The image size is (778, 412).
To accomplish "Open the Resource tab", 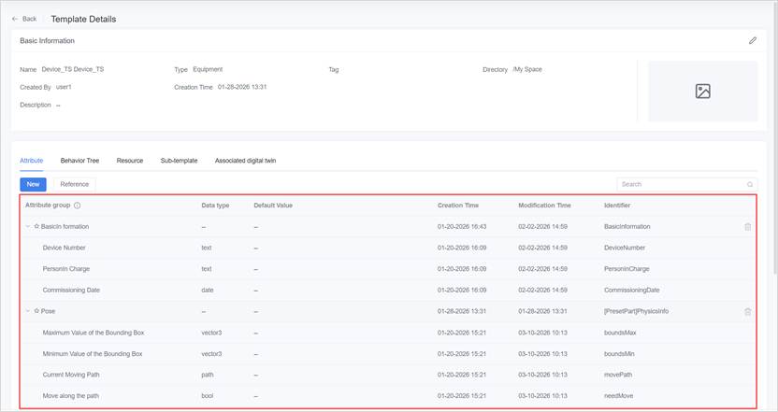I will 130,161.
